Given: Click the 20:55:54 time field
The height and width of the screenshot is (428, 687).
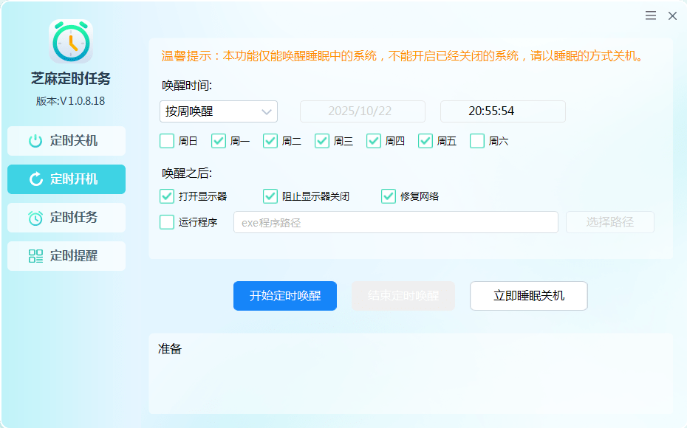Looking at the screenshot, I should click(x=502, y=111).
